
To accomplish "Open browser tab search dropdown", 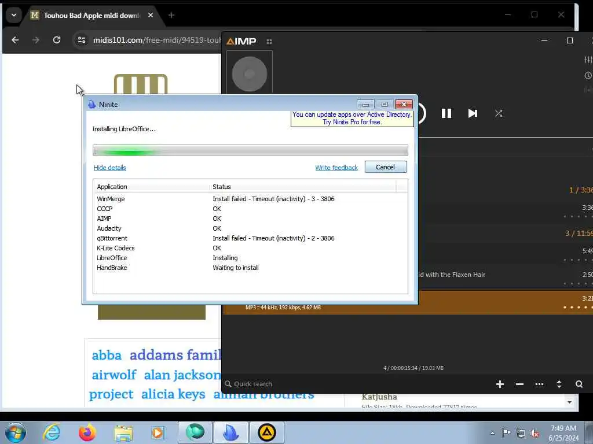I will (x=14, y=15).
